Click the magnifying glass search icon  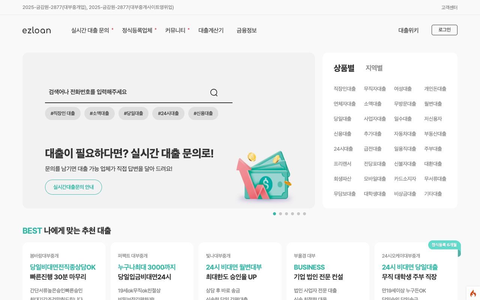(x=214, y=92)
